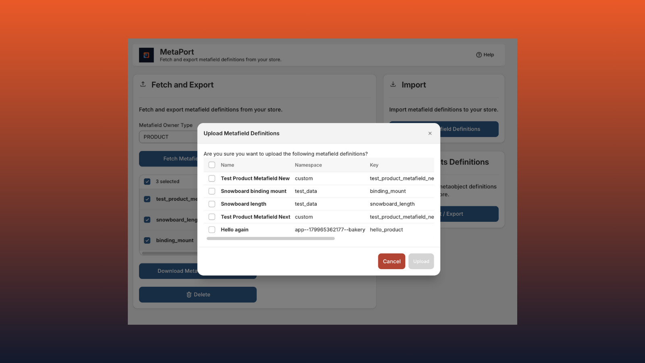The image size is (645, 363).
Task: Check the Test Product Metafield New row
Action: coord(212,178)
